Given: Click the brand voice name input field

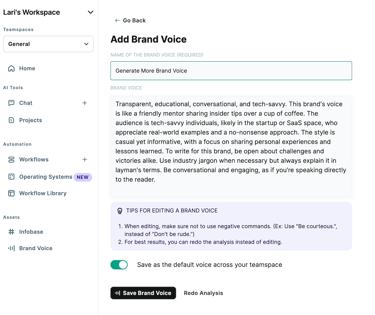Looking at the screenshot, I should coord(231,71).
